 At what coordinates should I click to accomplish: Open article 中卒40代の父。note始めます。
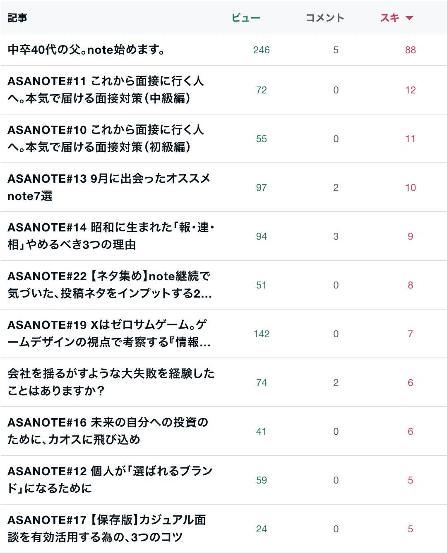tap(86, 50)
